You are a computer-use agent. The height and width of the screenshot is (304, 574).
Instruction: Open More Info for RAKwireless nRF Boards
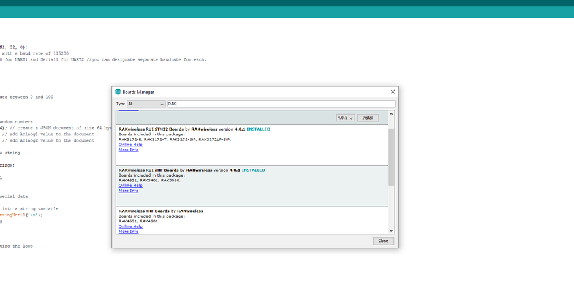click(129, 232)
